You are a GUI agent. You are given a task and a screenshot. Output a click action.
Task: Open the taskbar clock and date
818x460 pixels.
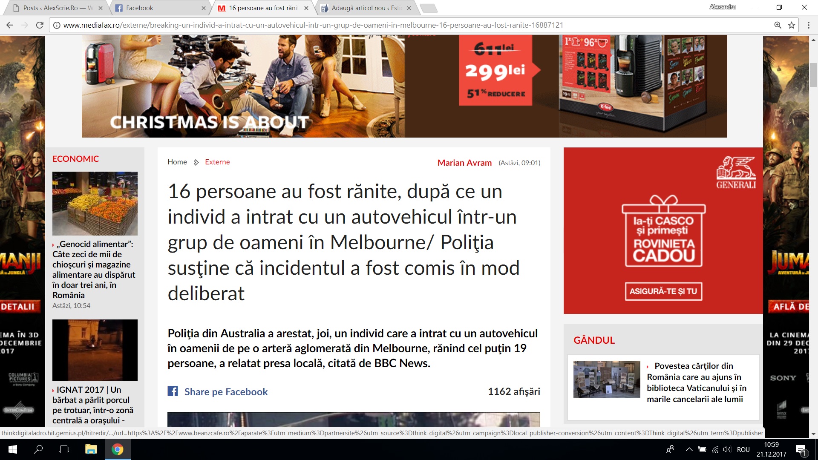(x=771, y=449)
